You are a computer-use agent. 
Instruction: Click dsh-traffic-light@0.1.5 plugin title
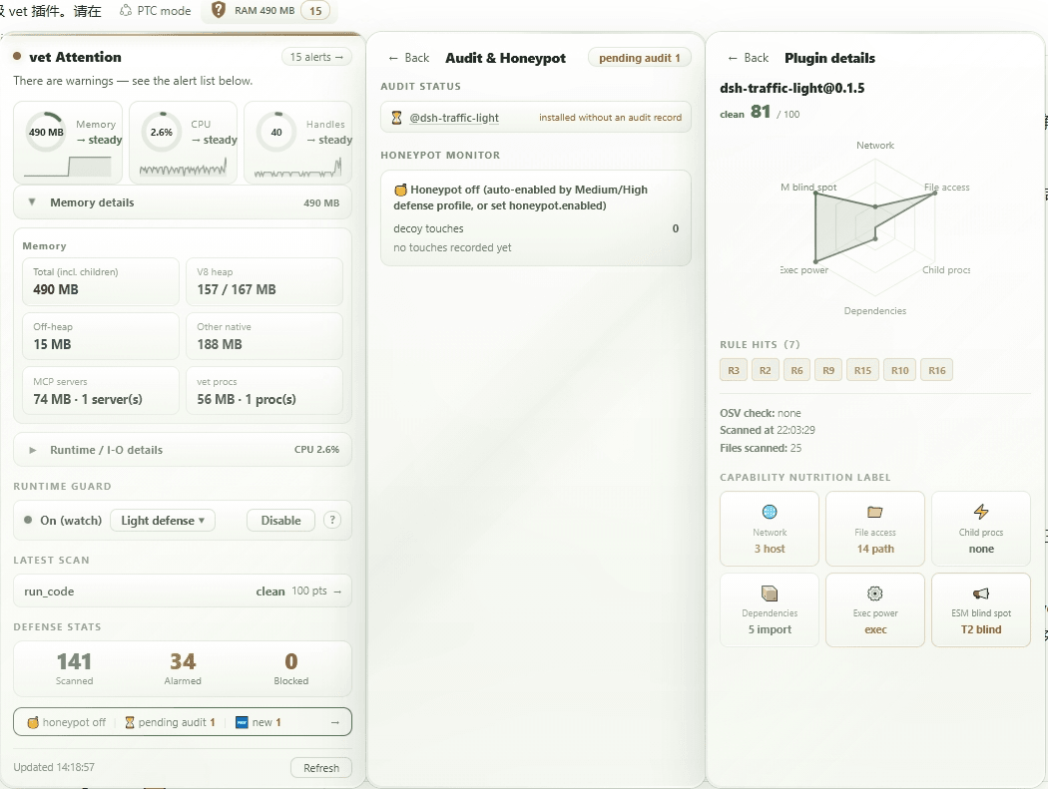[792, 88]
